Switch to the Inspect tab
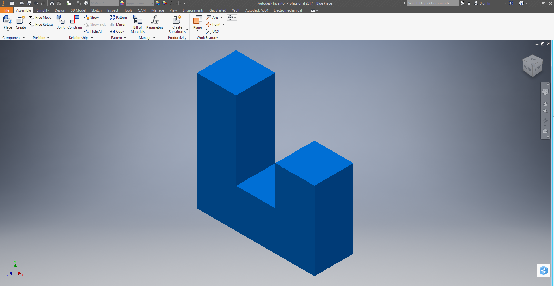 click(x=113, y=10)
